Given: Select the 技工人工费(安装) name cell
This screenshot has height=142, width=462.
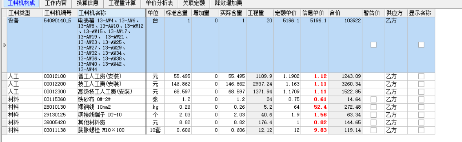Looking at the screenshot, I should pos(111,84).
